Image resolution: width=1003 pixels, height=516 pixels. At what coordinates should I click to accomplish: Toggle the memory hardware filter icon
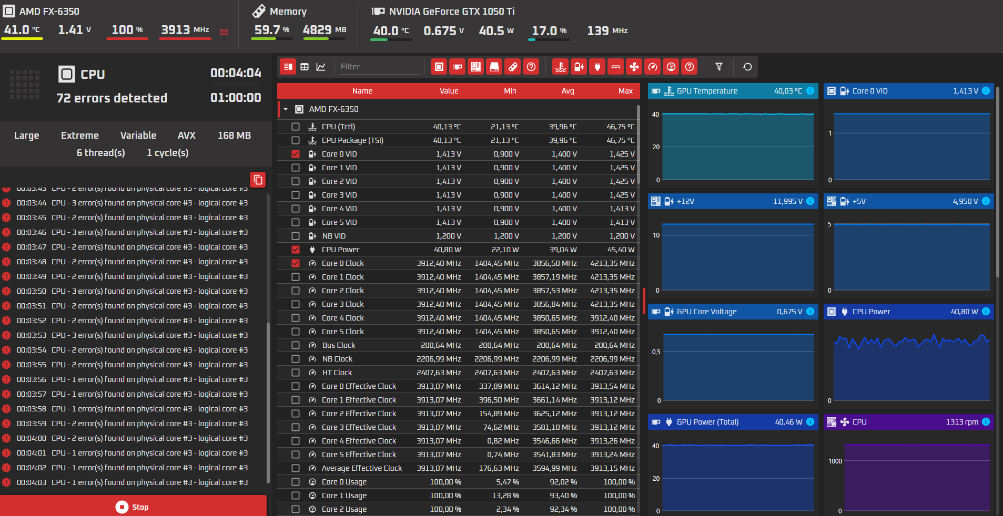click(513, 67)
